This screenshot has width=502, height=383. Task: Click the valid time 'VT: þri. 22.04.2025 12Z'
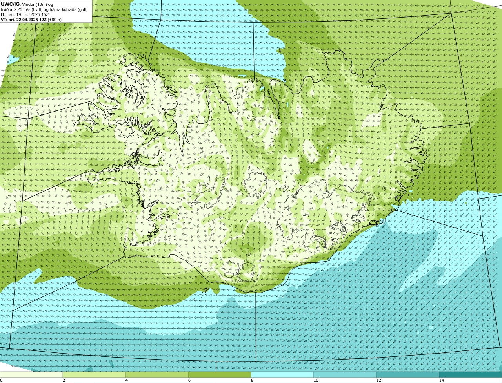click(x=24, y=20)
